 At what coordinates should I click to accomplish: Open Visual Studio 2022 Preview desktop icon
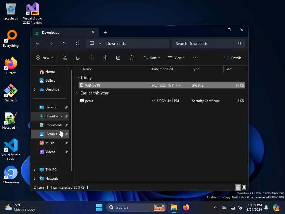pos(33,13)
